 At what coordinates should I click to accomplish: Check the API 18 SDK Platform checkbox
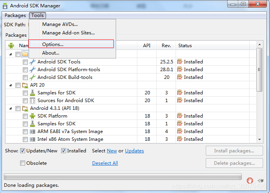(25, 116)
